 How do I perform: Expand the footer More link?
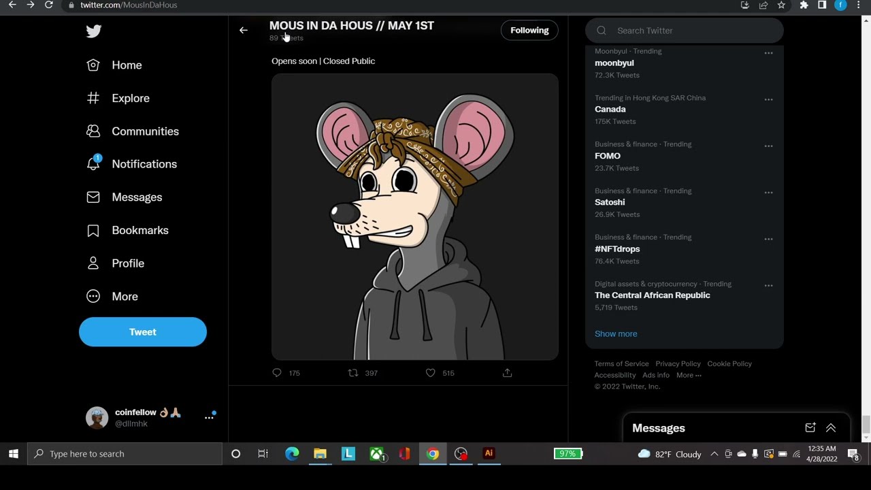tap(689, 375)
